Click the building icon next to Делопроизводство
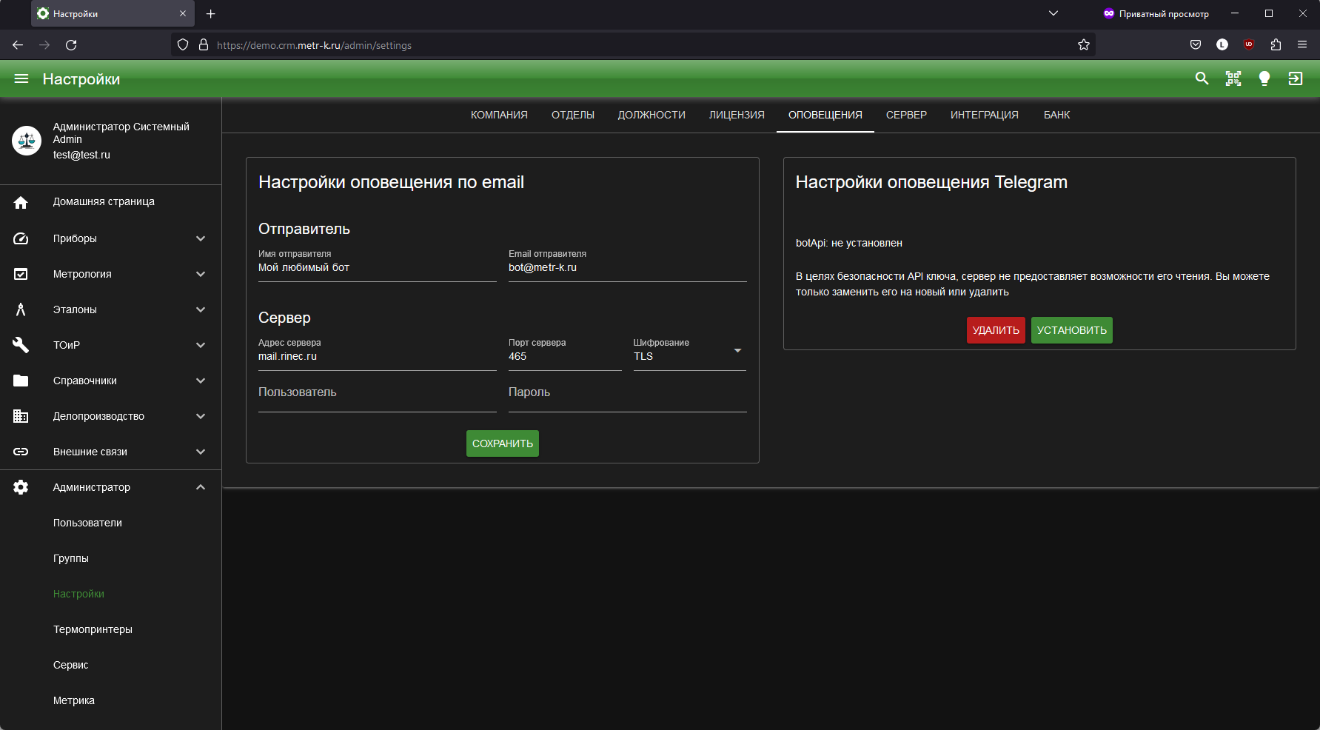1320x730 pixels. [21, 416]
